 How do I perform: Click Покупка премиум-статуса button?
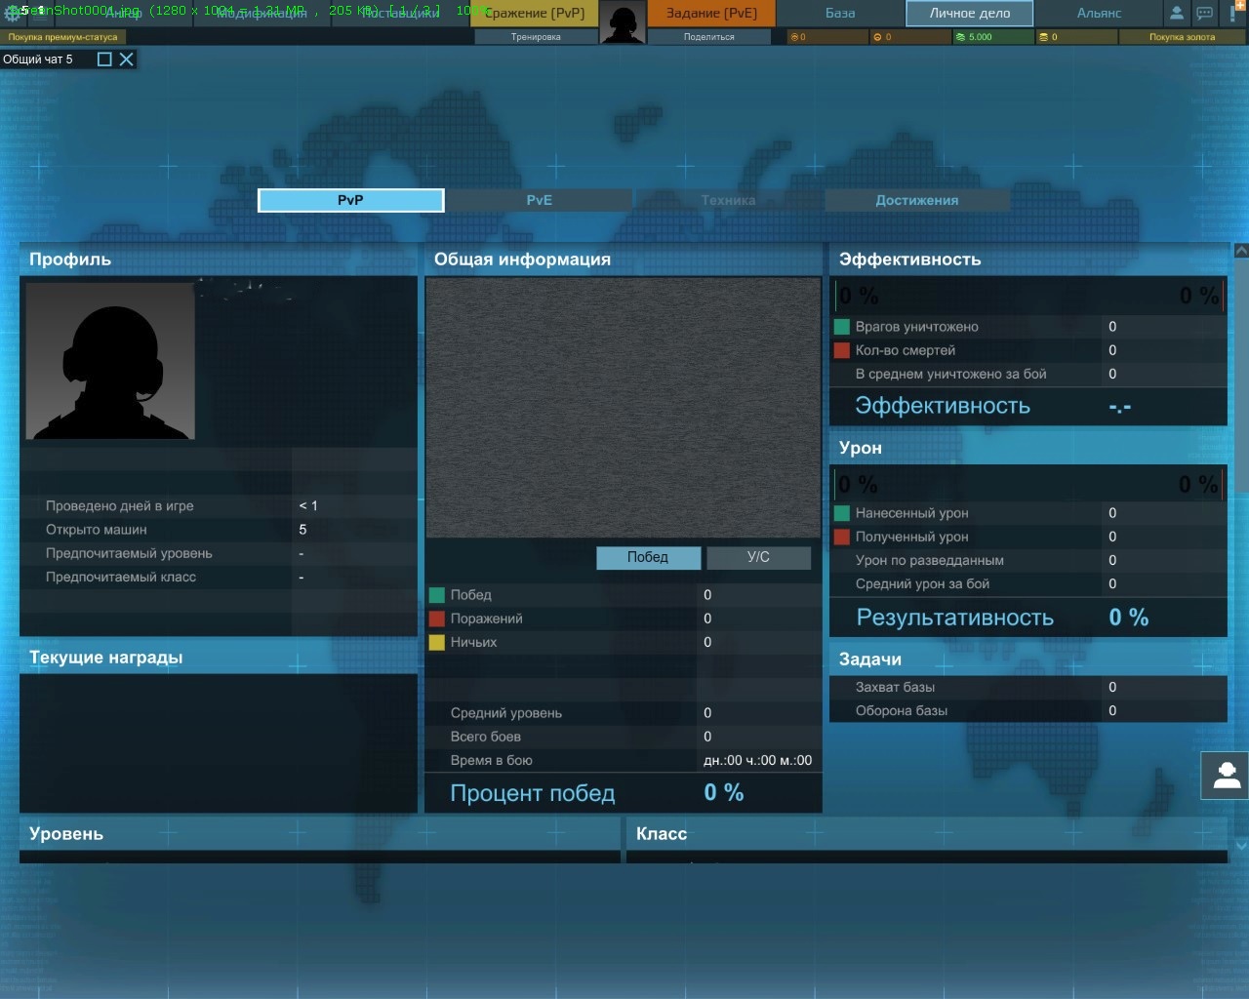tap(63, 37)
